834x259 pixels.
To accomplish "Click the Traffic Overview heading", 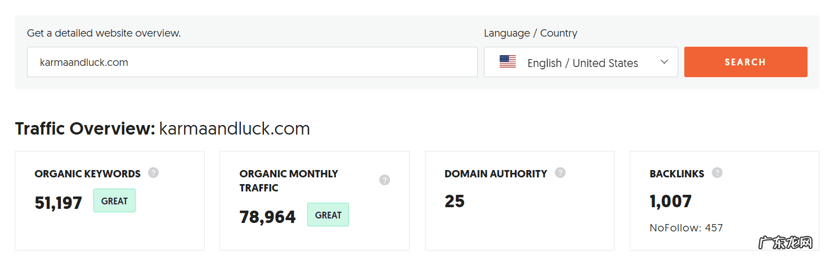I will 84,129.
